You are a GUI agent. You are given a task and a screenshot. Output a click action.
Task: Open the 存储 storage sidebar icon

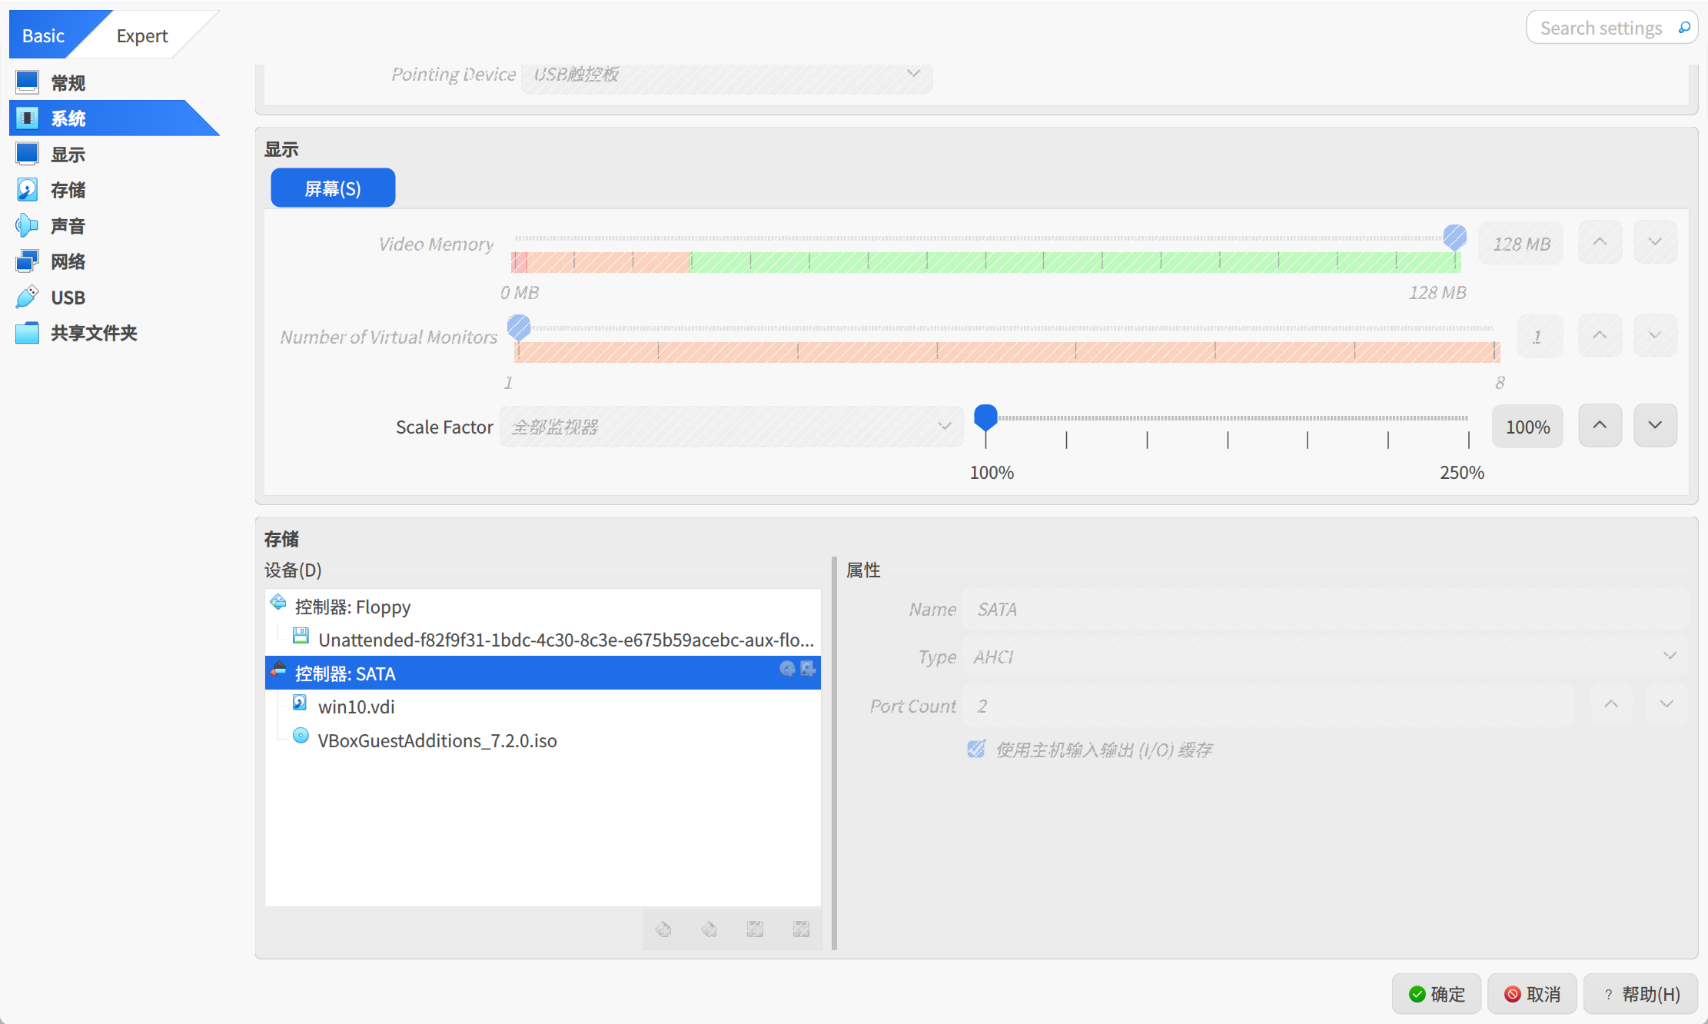point(27,189)
